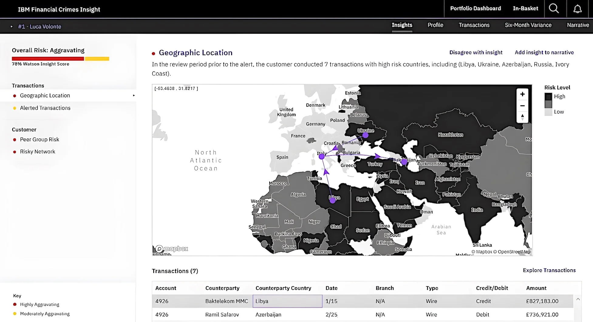
Task: Click the Libya counterparty country cell
Action: [287, 301]
